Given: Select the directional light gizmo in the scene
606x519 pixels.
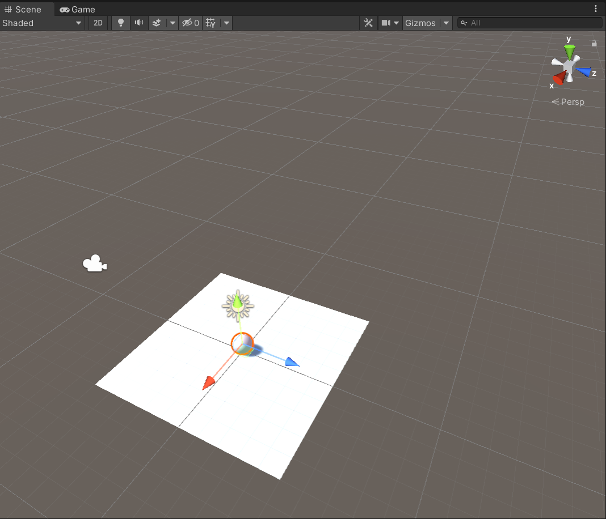Looking at the screenshot, I should click(x=238, y=304).
